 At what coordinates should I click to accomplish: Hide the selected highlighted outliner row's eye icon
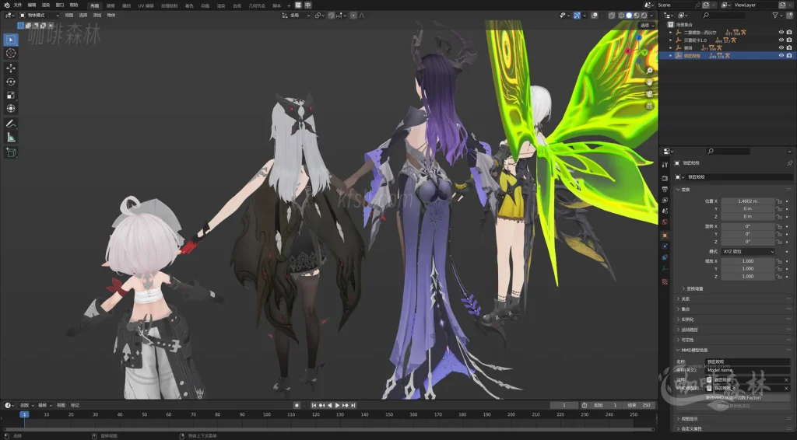click(781, 55)
